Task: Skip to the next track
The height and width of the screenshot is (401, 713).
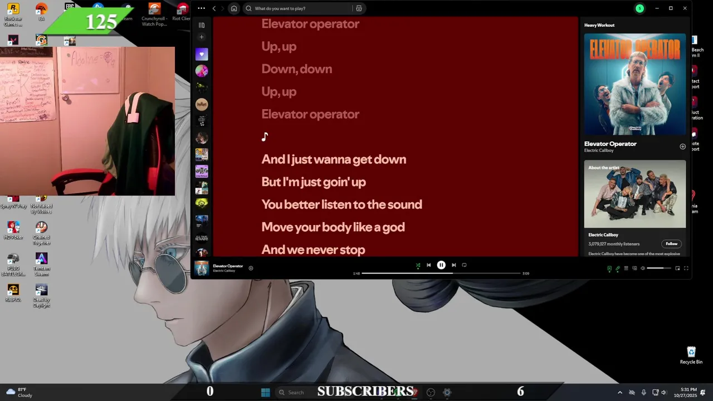Action: coord(453,265)
